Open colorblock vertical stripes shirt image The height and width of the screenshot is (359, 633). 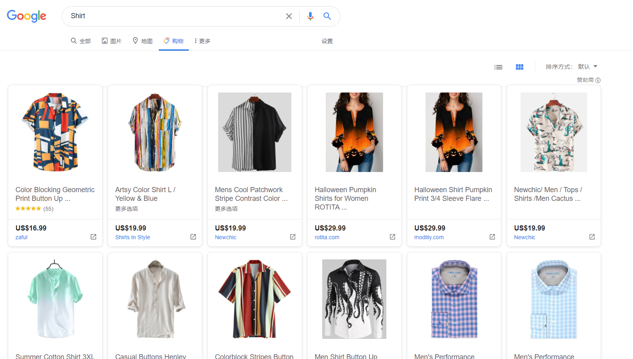pyautogui.click(x=255, y=299)
